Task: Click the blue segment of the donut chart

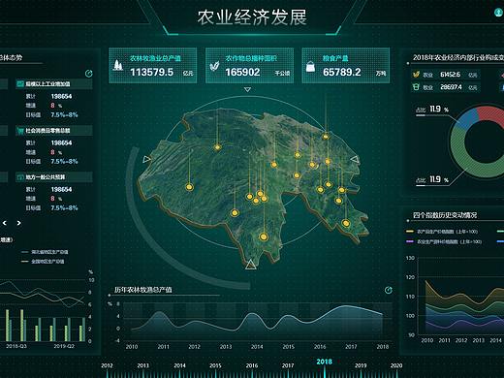Action: [x=466, y=120]
